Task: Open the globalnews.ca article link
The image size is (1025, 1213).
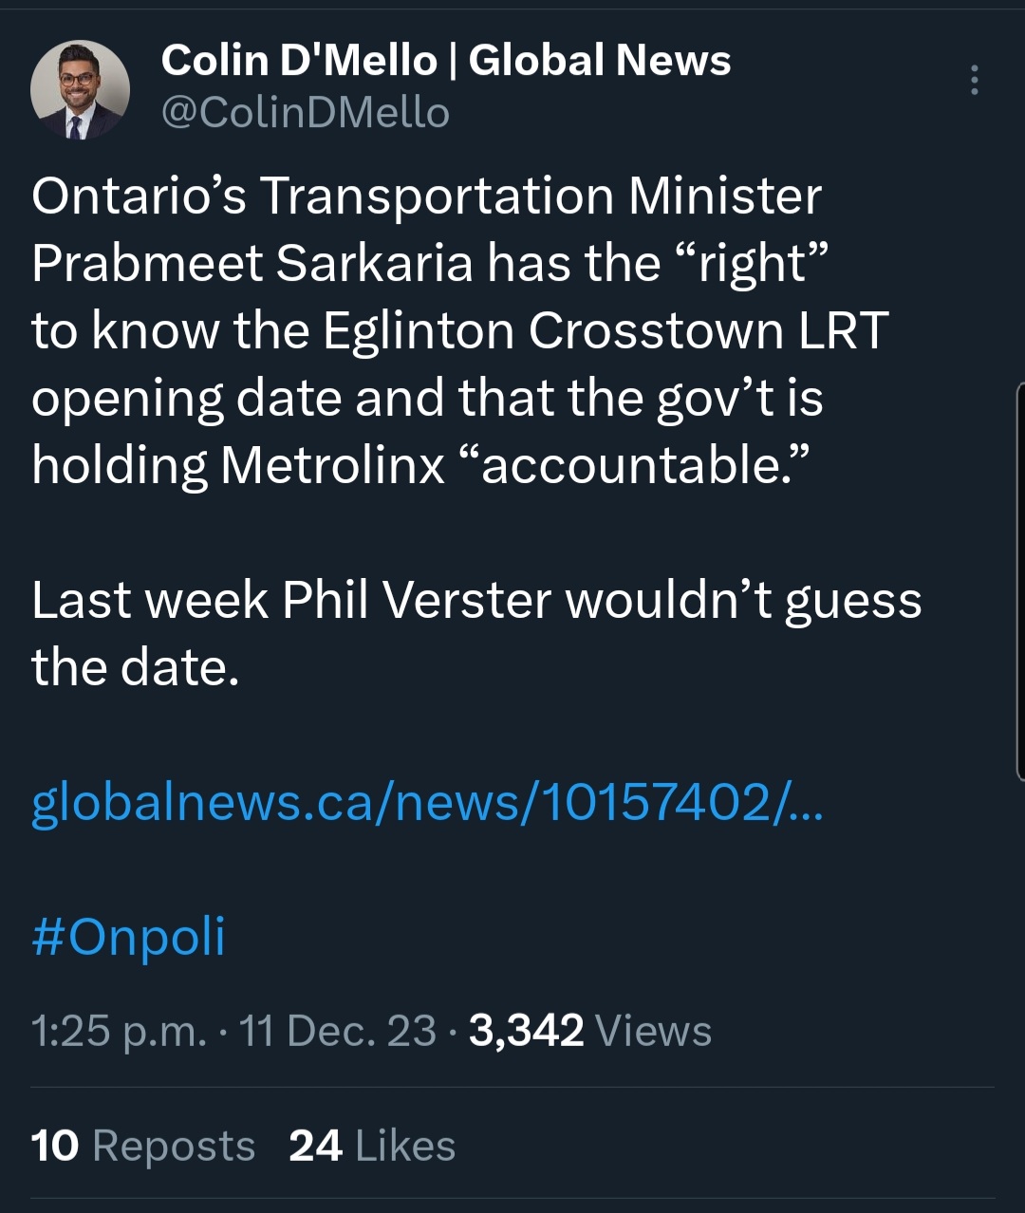Action: [427, 802]
